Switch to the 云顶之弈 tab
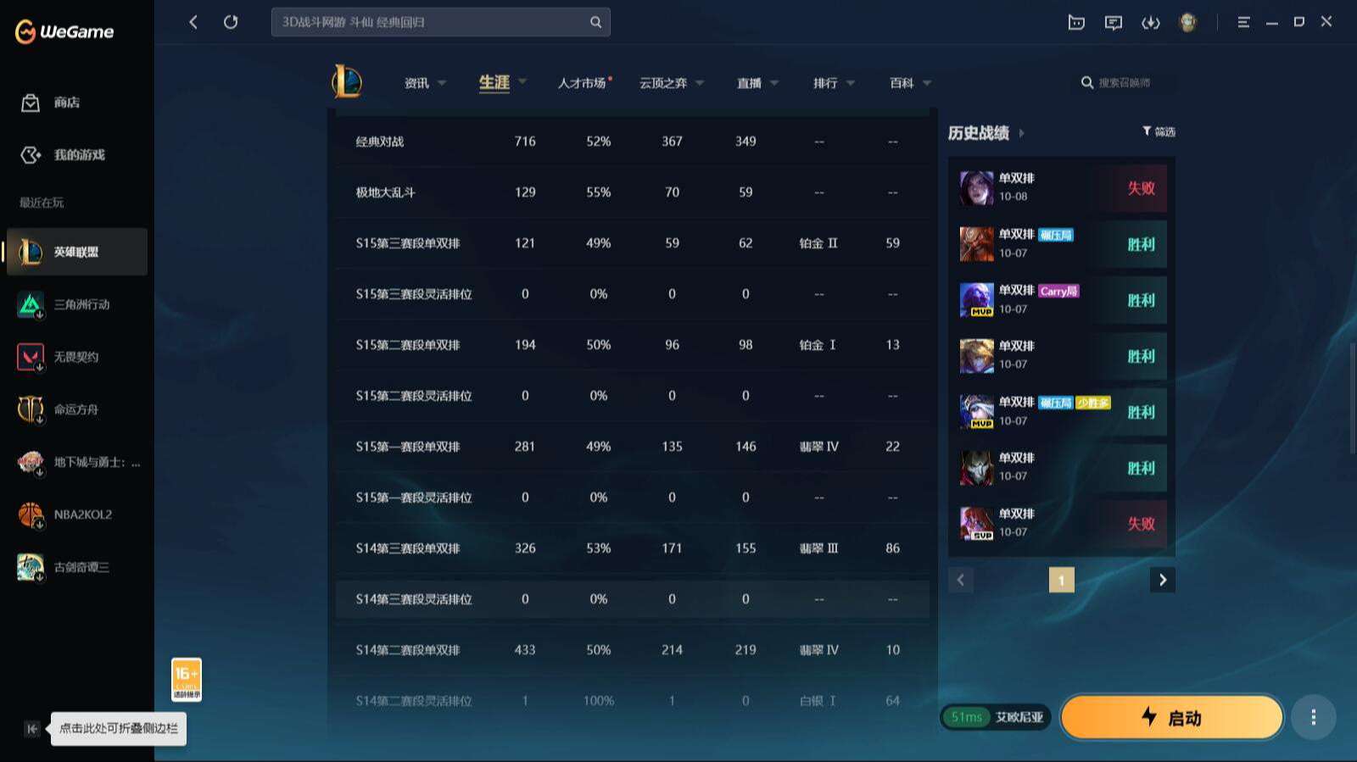The image size is (1357, 762). [663, 83]
